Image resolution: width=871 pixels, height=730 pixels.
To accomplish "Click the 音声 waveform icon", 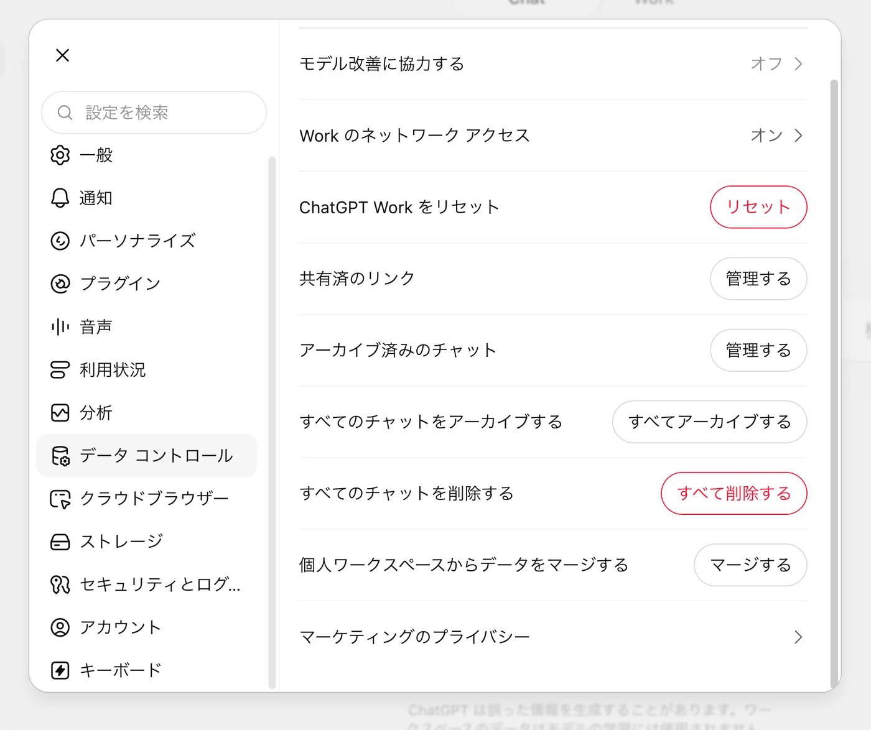I will point(60,326).
